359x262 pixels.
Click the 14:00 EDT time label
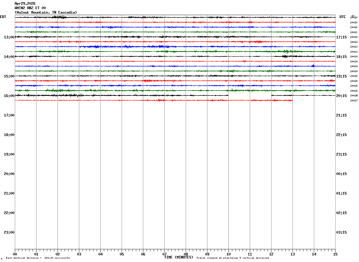pos(9,57)
